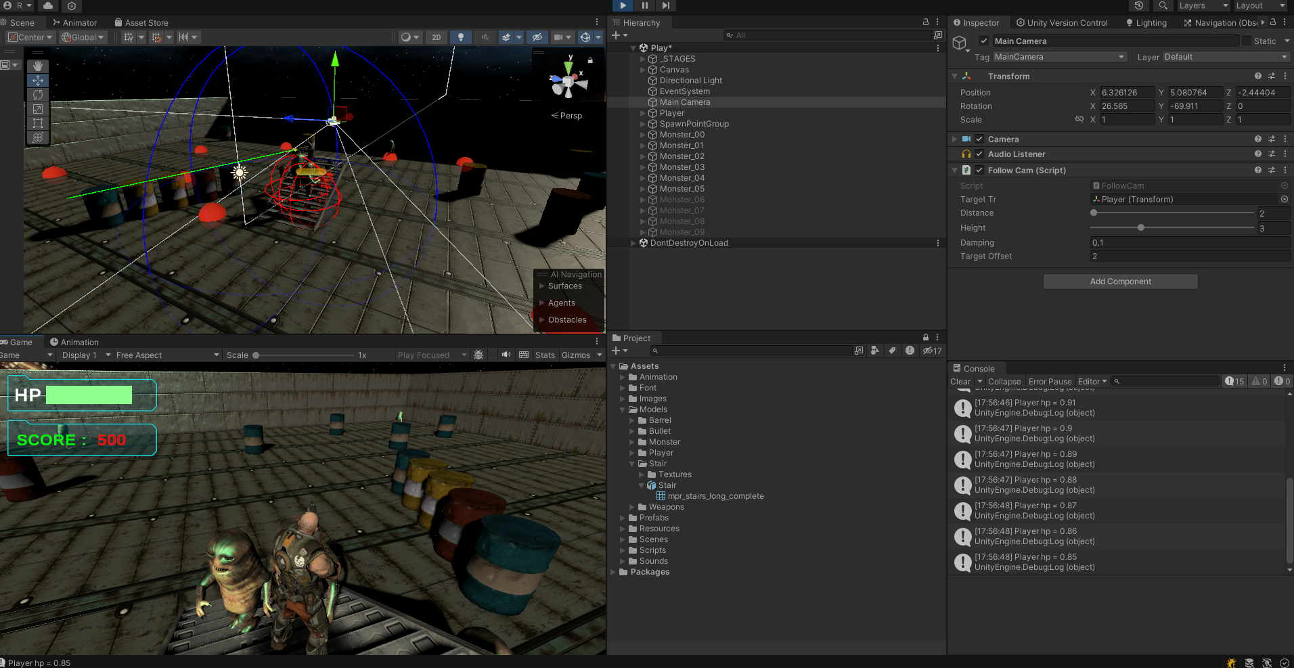
Task: Open the Play Focused dropdown
Action: (432, 355)
